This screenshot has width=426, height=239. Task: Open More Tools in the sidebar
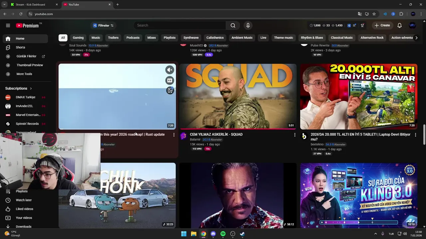point(26,74)
